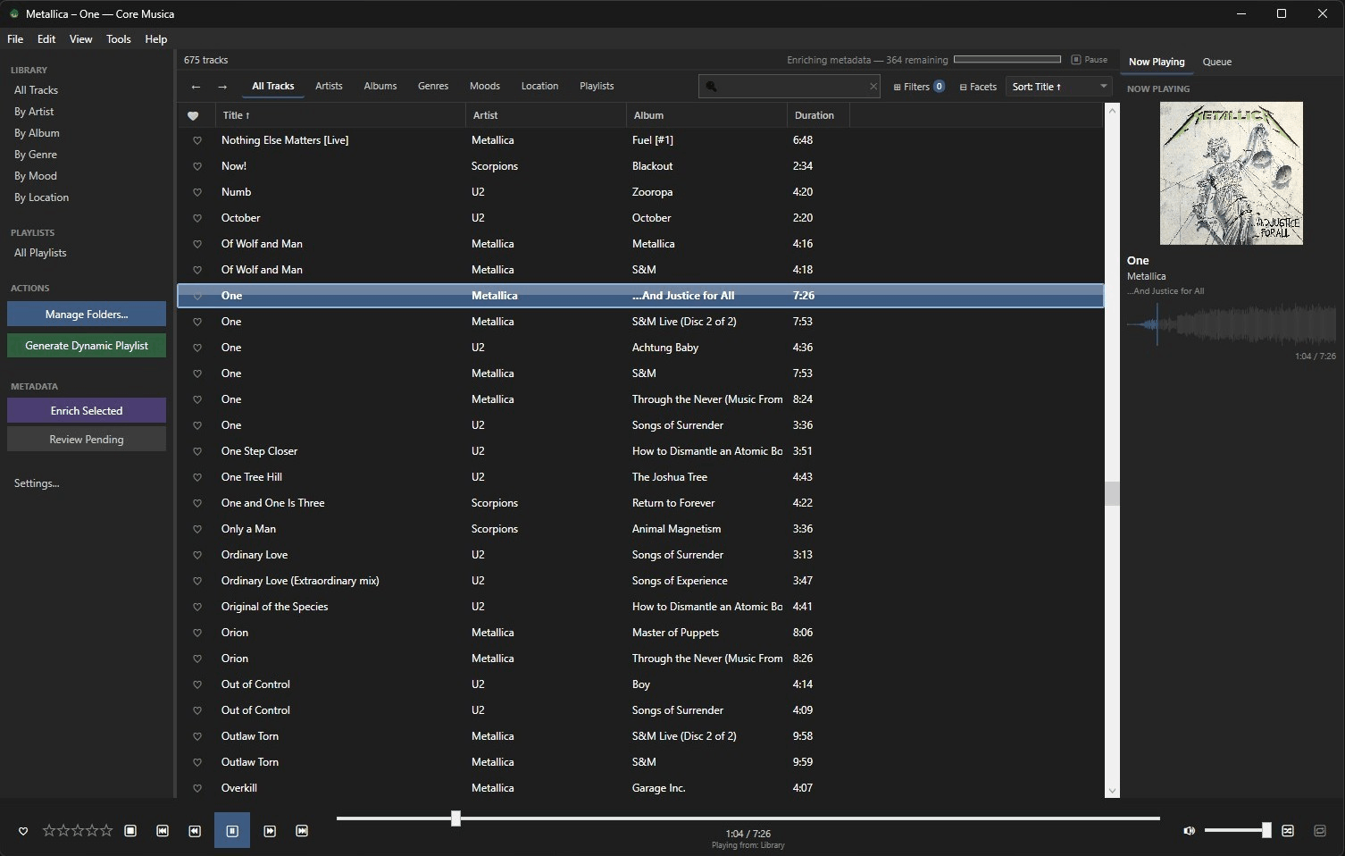Click the fast-forward button in the player bar
Screen dimensions: 1345x856
[x=270, y=831]
